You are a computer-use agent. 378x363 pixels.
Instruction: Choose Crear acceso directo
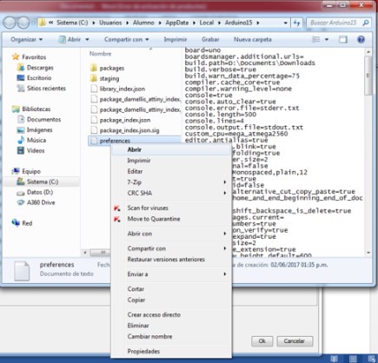171,314
